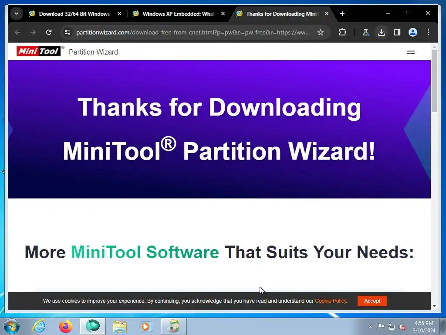The image size is (446, 335).
Task: Show hidden system tray icons
Action: coord(370,327)
